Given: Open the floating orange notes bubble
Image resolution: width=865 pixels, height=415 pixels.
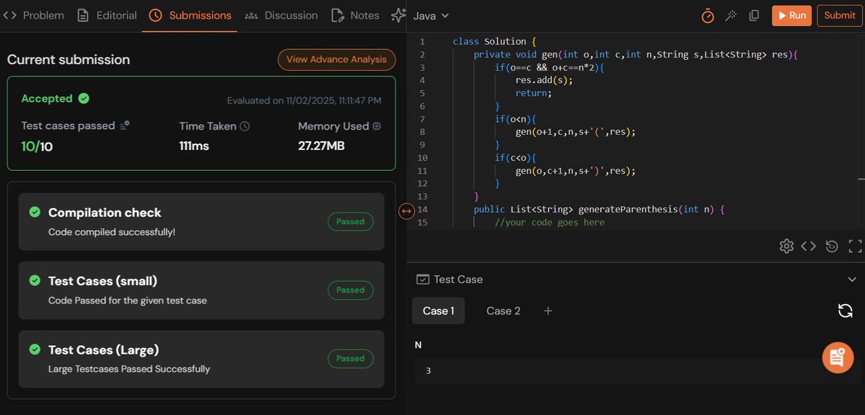Looking at the screenshot, I should tap(837, 357).
